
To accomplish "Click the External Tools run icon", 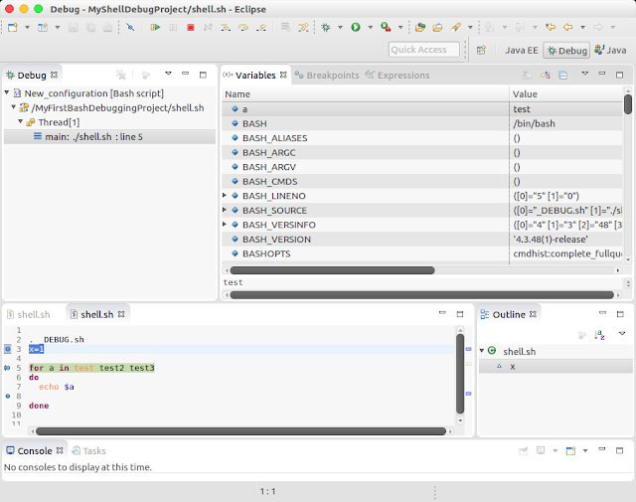I will point(386,27).
